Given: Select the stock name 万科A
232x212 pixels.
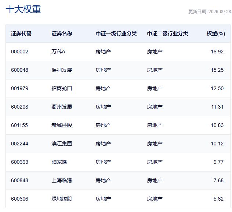Looking at the screenshot, I should 58,52.
